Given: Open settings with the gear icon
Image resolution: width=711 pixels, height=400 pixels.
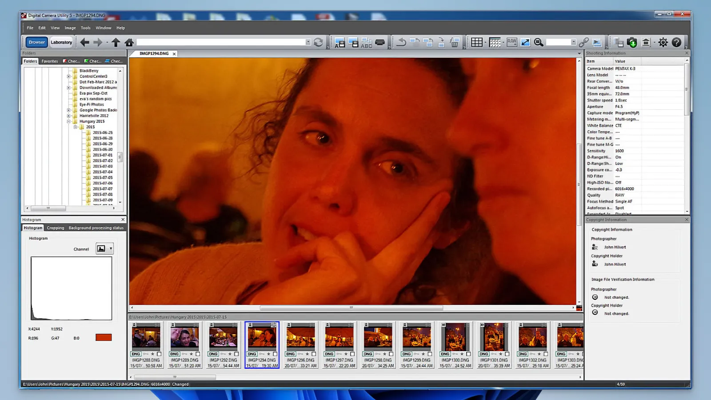Looking at the screenshot, I should tap(663, 43).
